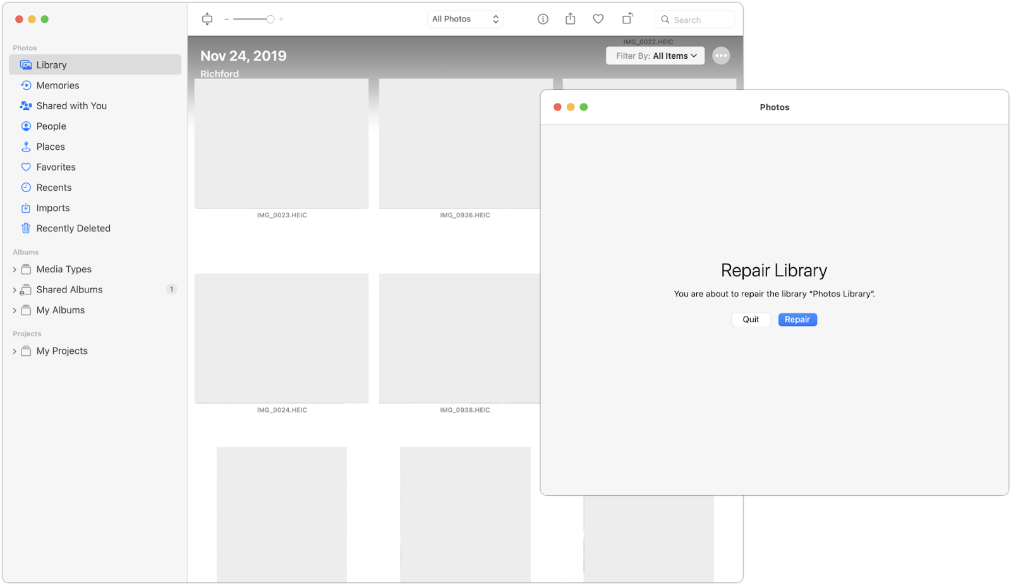Click the ellipsis more options button
The height and width of the screenshot is (585, 1011).
pyautogui.click(x=721, y=56)
